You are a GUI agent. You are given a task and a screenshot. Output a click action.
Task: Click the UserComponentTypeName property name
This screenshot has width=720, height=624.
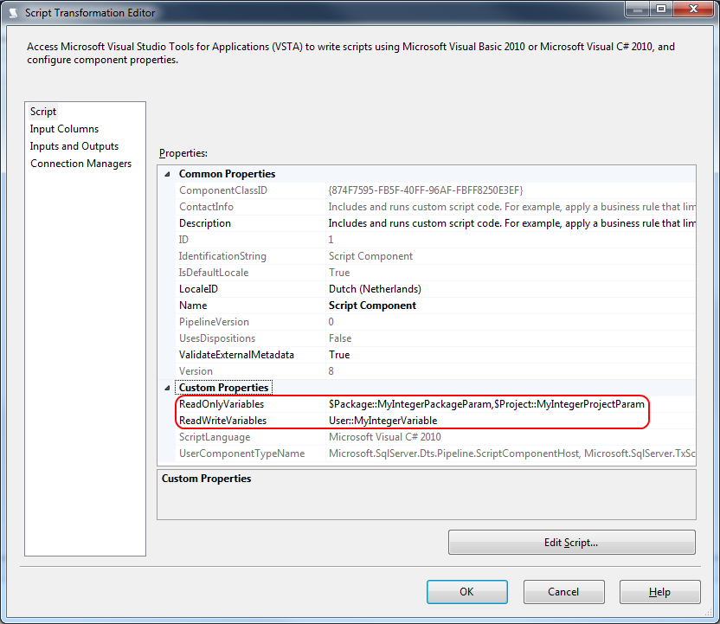[242, 454]
